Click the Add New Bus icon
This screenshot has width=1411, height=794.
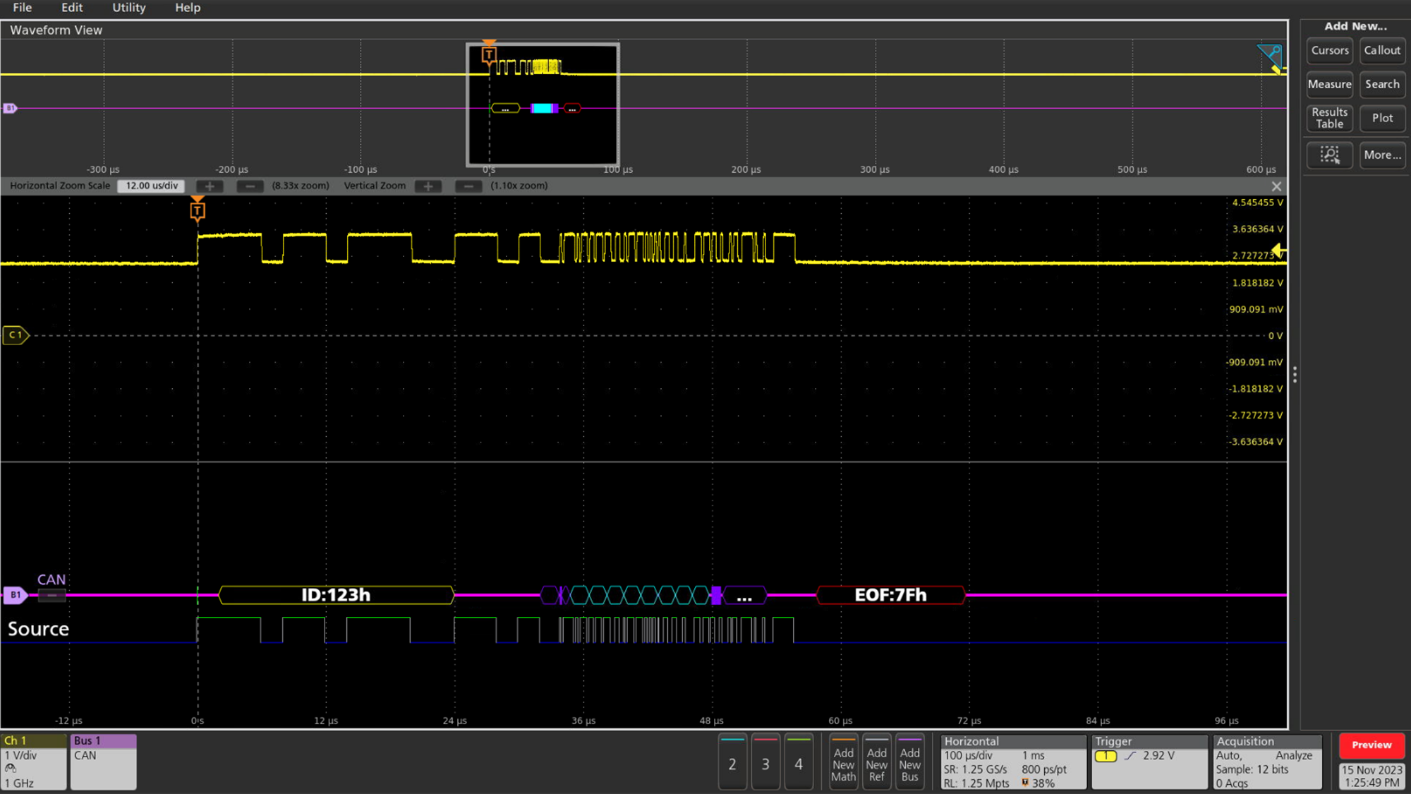tap(910, 762)
